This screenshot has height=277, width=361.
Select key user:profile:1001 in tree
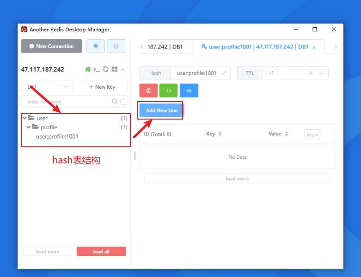(57, 137)
